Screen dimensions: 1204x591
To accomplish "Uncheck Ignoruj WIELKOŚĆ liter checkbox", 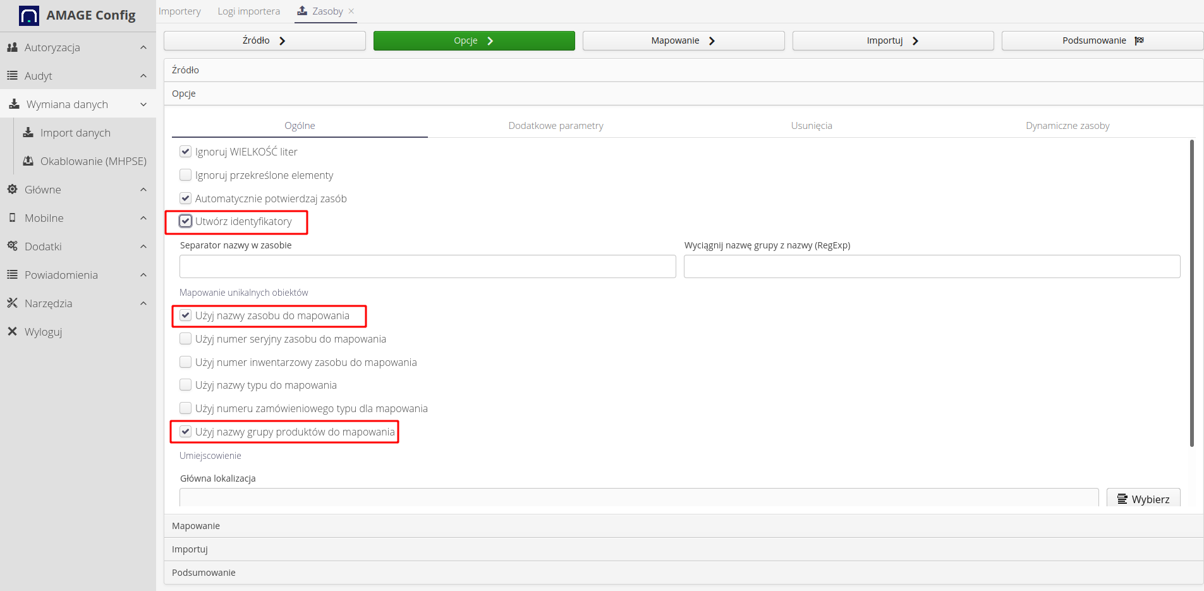I will (185, 152).
